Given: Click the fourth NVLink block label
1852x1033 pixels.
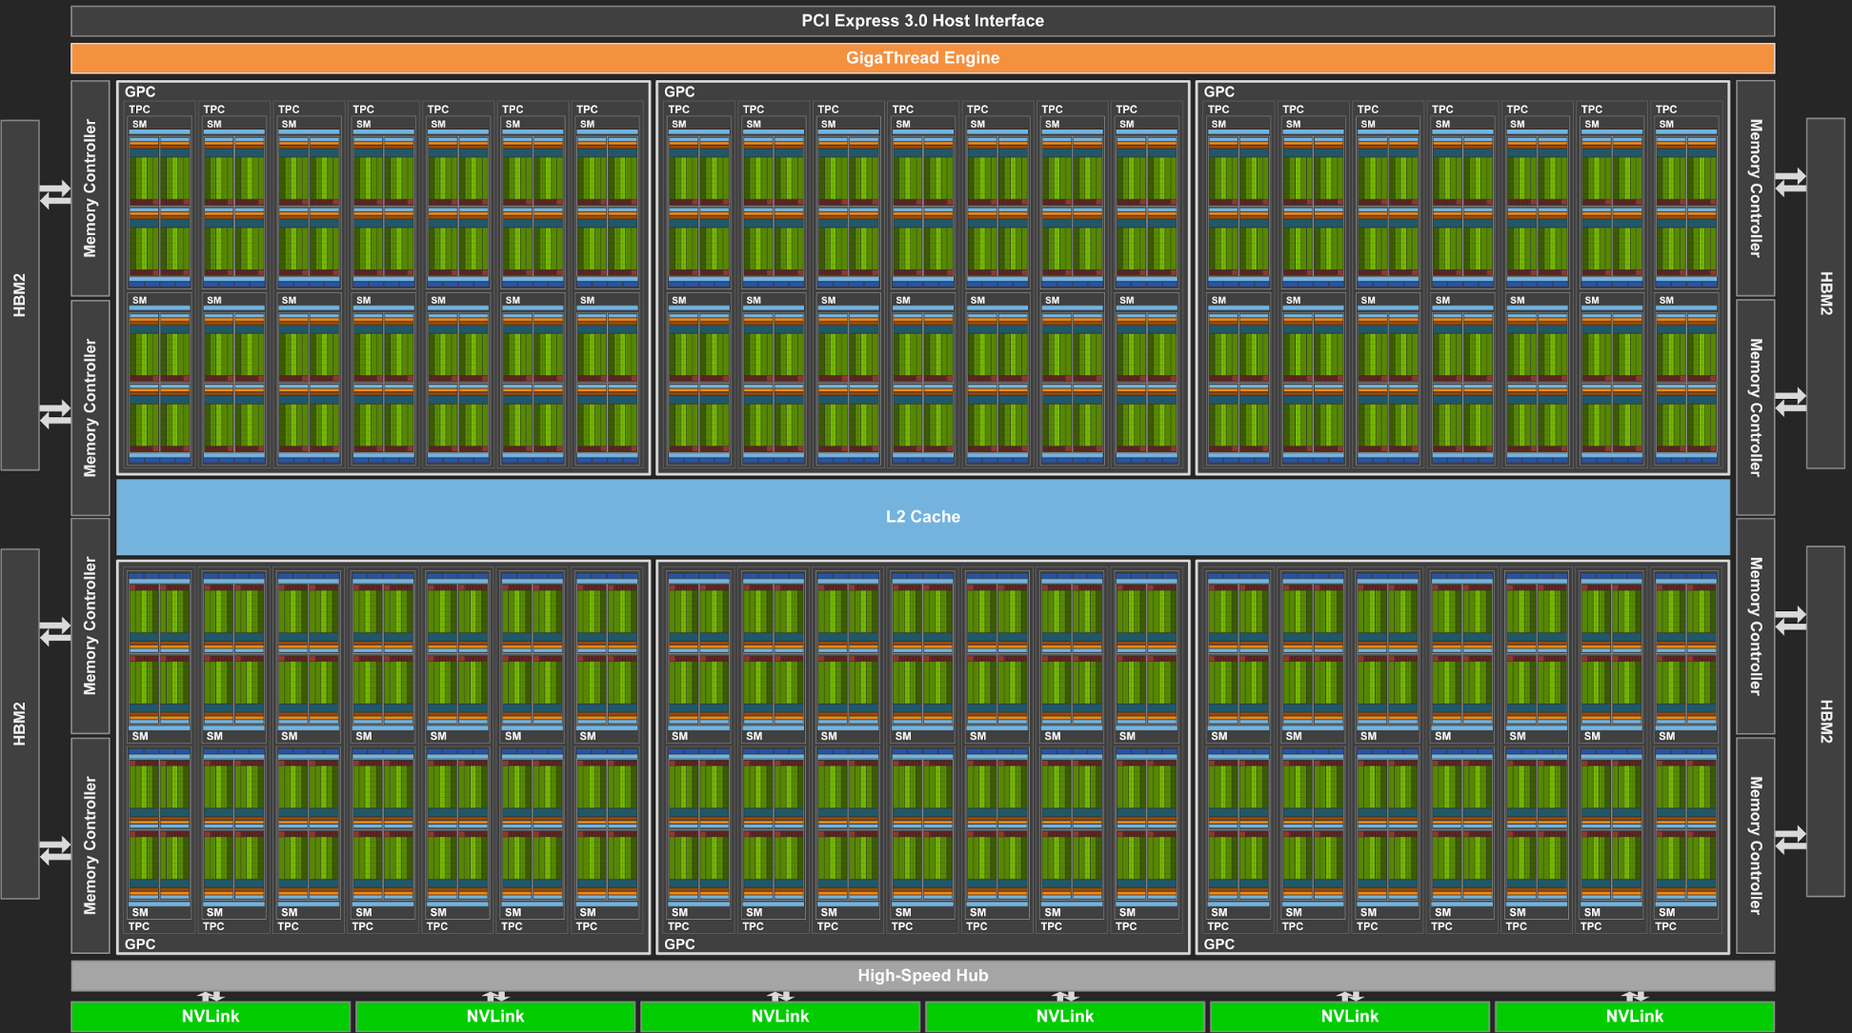Looking at the screenshot, I should tap(1065, 1016).
